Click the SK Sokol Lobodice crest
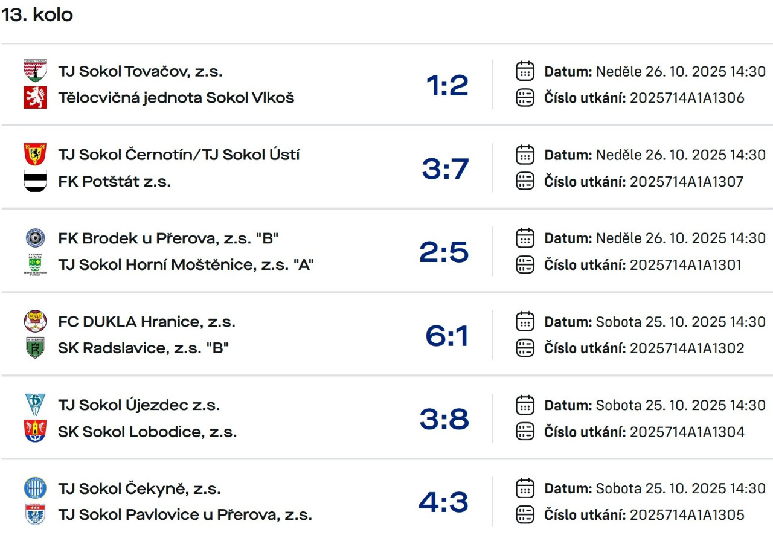The width and height of the screenshot is (773, 541). (x=35, y=431)
